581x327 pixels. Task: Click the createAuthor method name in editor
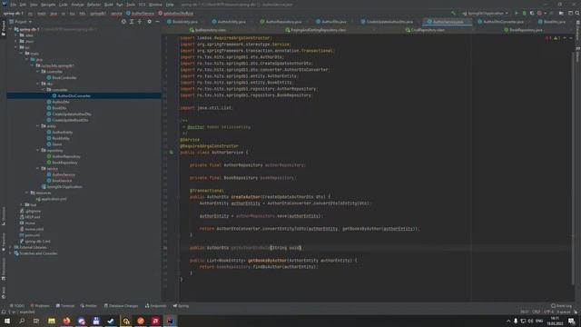coord(245,197)
